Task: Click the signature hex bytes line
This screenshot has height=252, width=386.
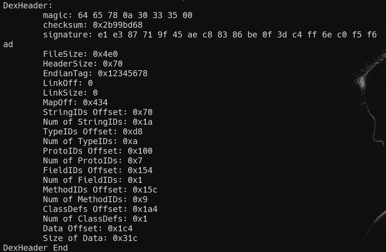Action: click(210, 35)
